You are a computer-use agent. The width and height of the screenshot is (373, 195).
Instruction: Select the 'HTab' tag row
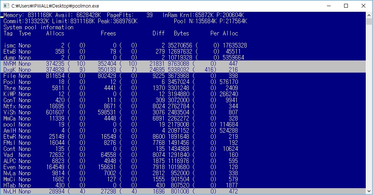coord(183,185)
